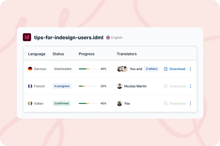Open the three-dot menu for French row
Screen dimensions: 220x146
coord(190,86)
